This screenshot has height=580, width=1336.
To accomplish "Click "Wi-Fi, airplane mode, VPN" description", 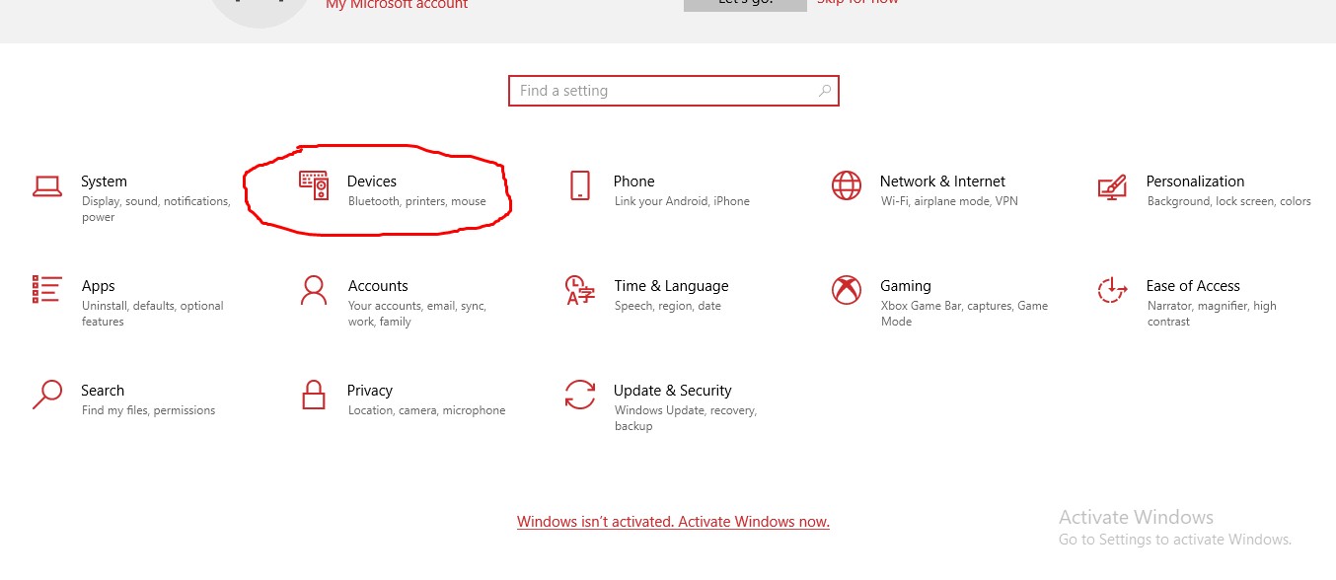I will click(x=949, y=201).
